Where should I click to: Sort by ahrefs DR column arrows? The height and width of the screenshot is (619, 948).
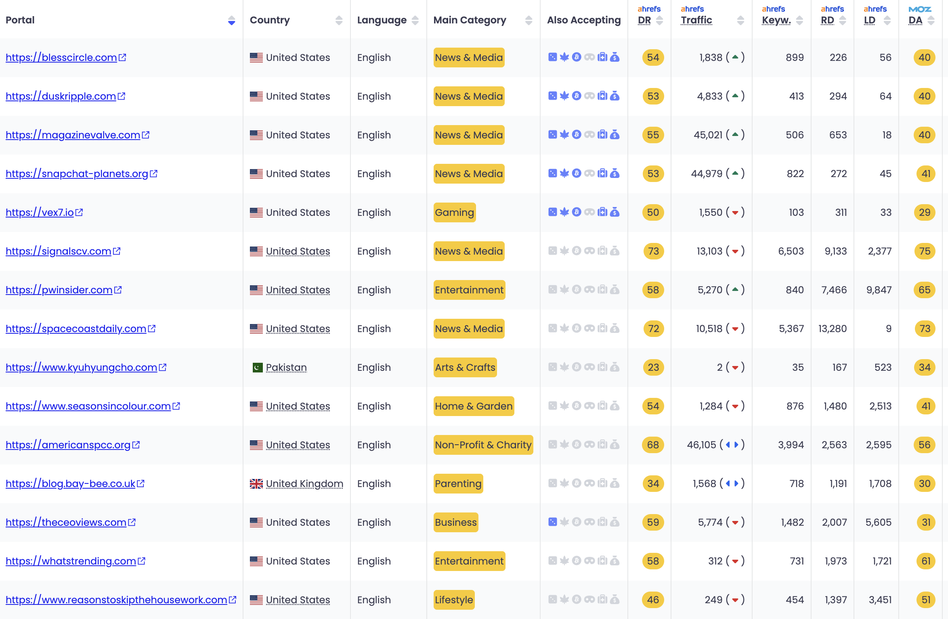click(x=659, y=21)
